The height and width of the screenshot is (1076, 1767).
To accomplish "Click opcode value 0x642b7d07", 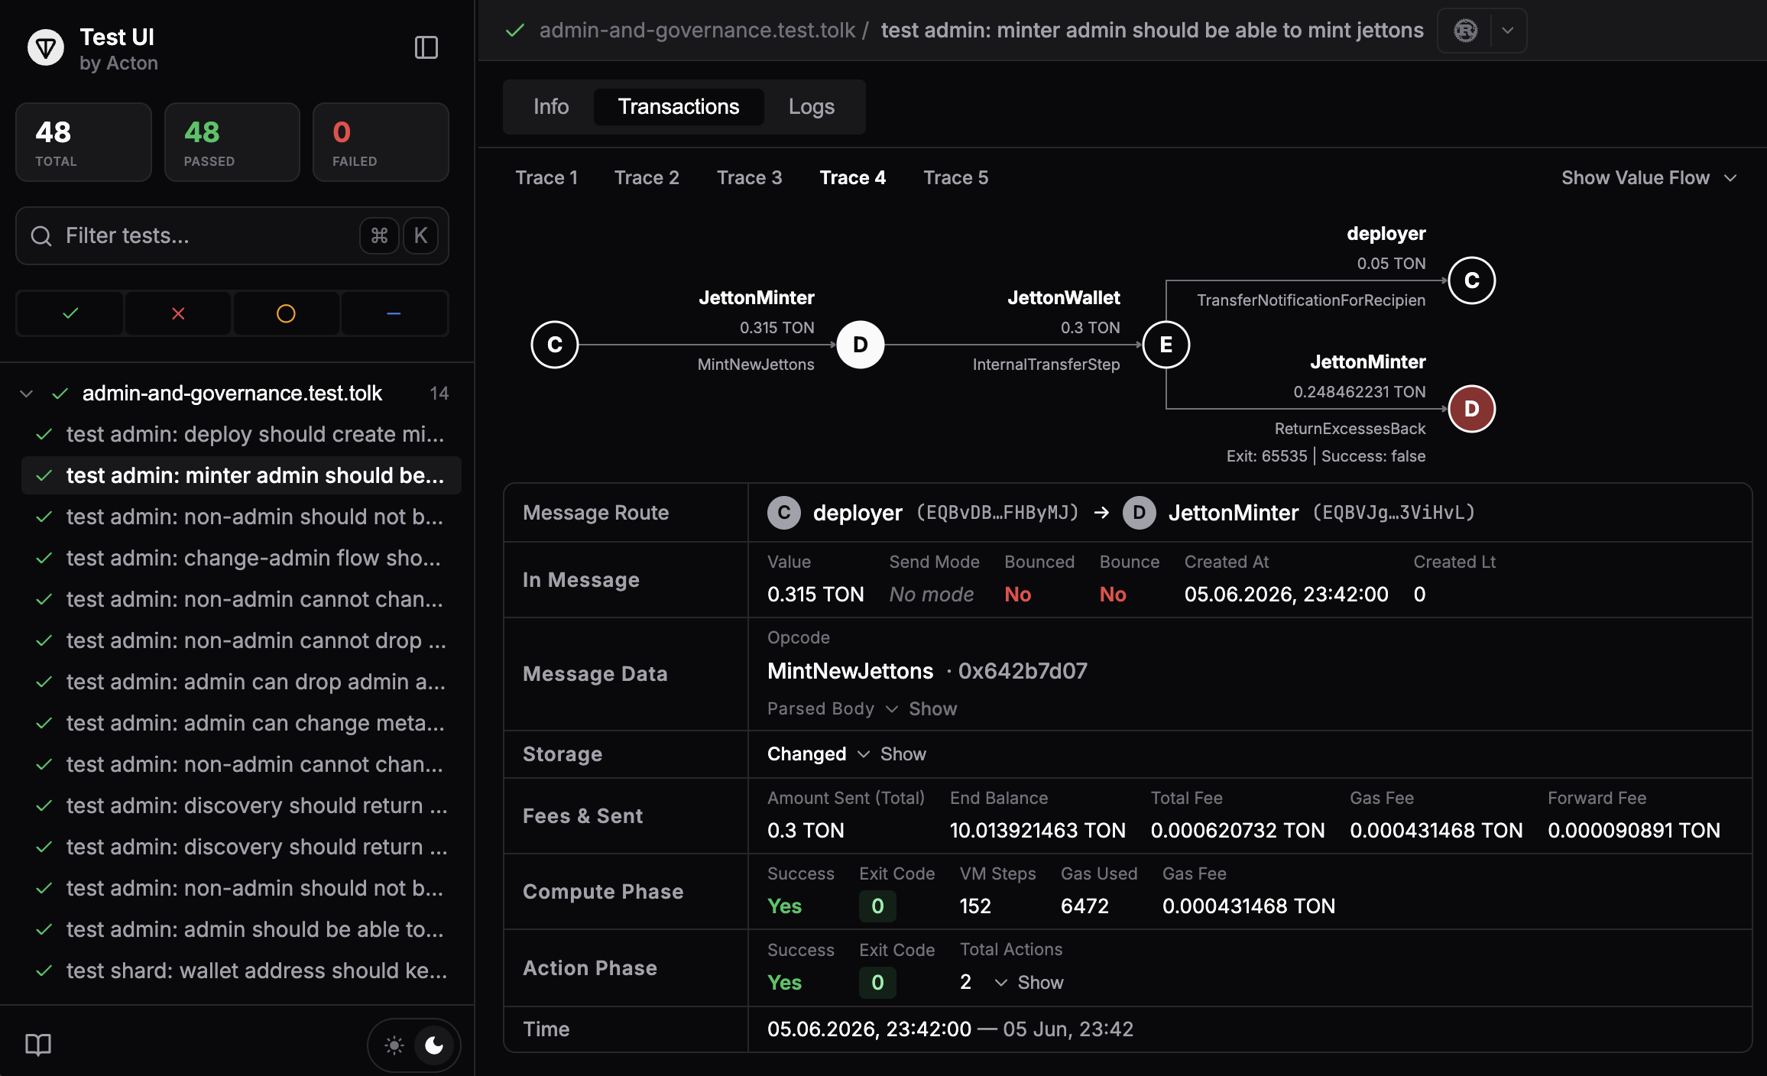I will (1023, 671).
